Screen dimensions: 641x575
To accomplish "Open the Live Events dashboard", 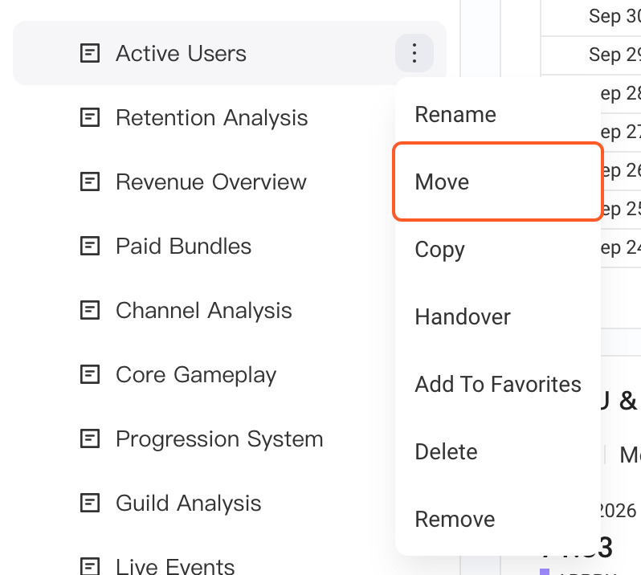I will pos(175,566).
